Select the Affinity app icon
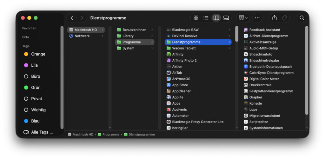 click(x=169, y=54)
